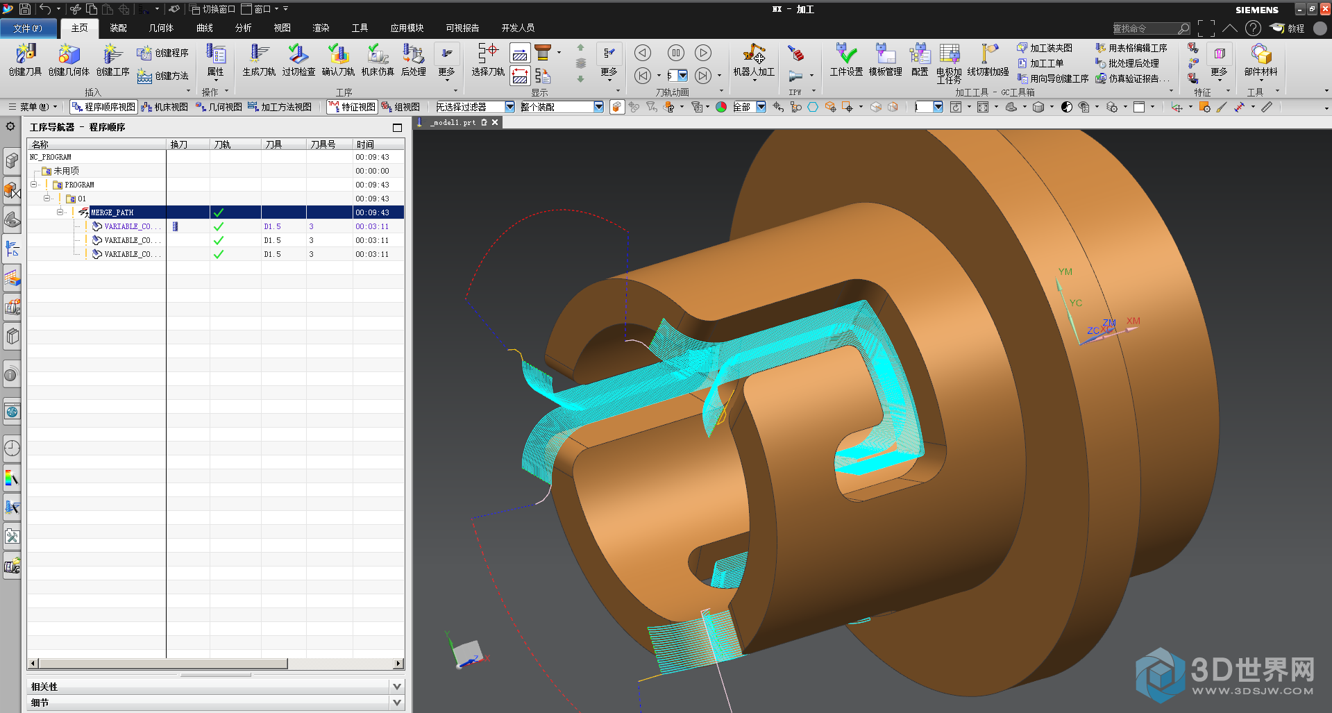The image size is (1332, 713).
Task: Click Electrode Machining Task (电极加工任务) icon
Action: (x=949, y=63)
